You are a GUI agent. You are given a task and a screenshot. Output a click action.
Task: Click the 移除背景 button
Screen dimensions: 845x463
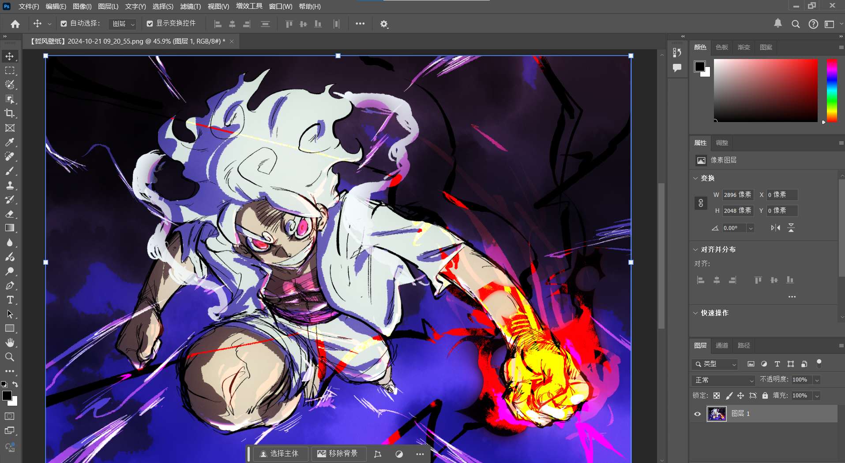coord(338,454)
